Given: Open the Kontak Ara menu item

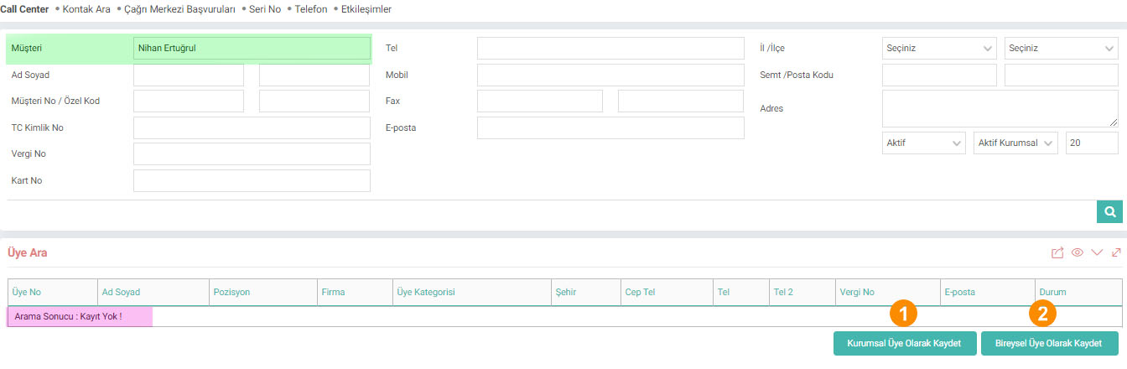Looking at the screenshot, I should pos(86,9).
